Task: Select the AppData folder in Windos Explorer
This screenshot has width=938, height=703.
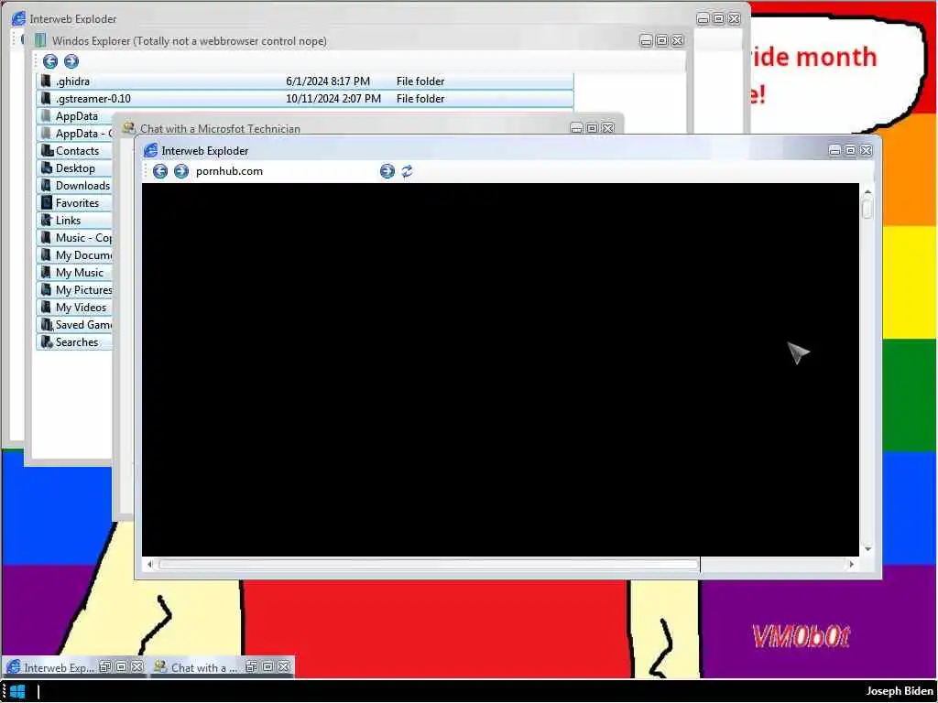Action: [x=76, y=116]
